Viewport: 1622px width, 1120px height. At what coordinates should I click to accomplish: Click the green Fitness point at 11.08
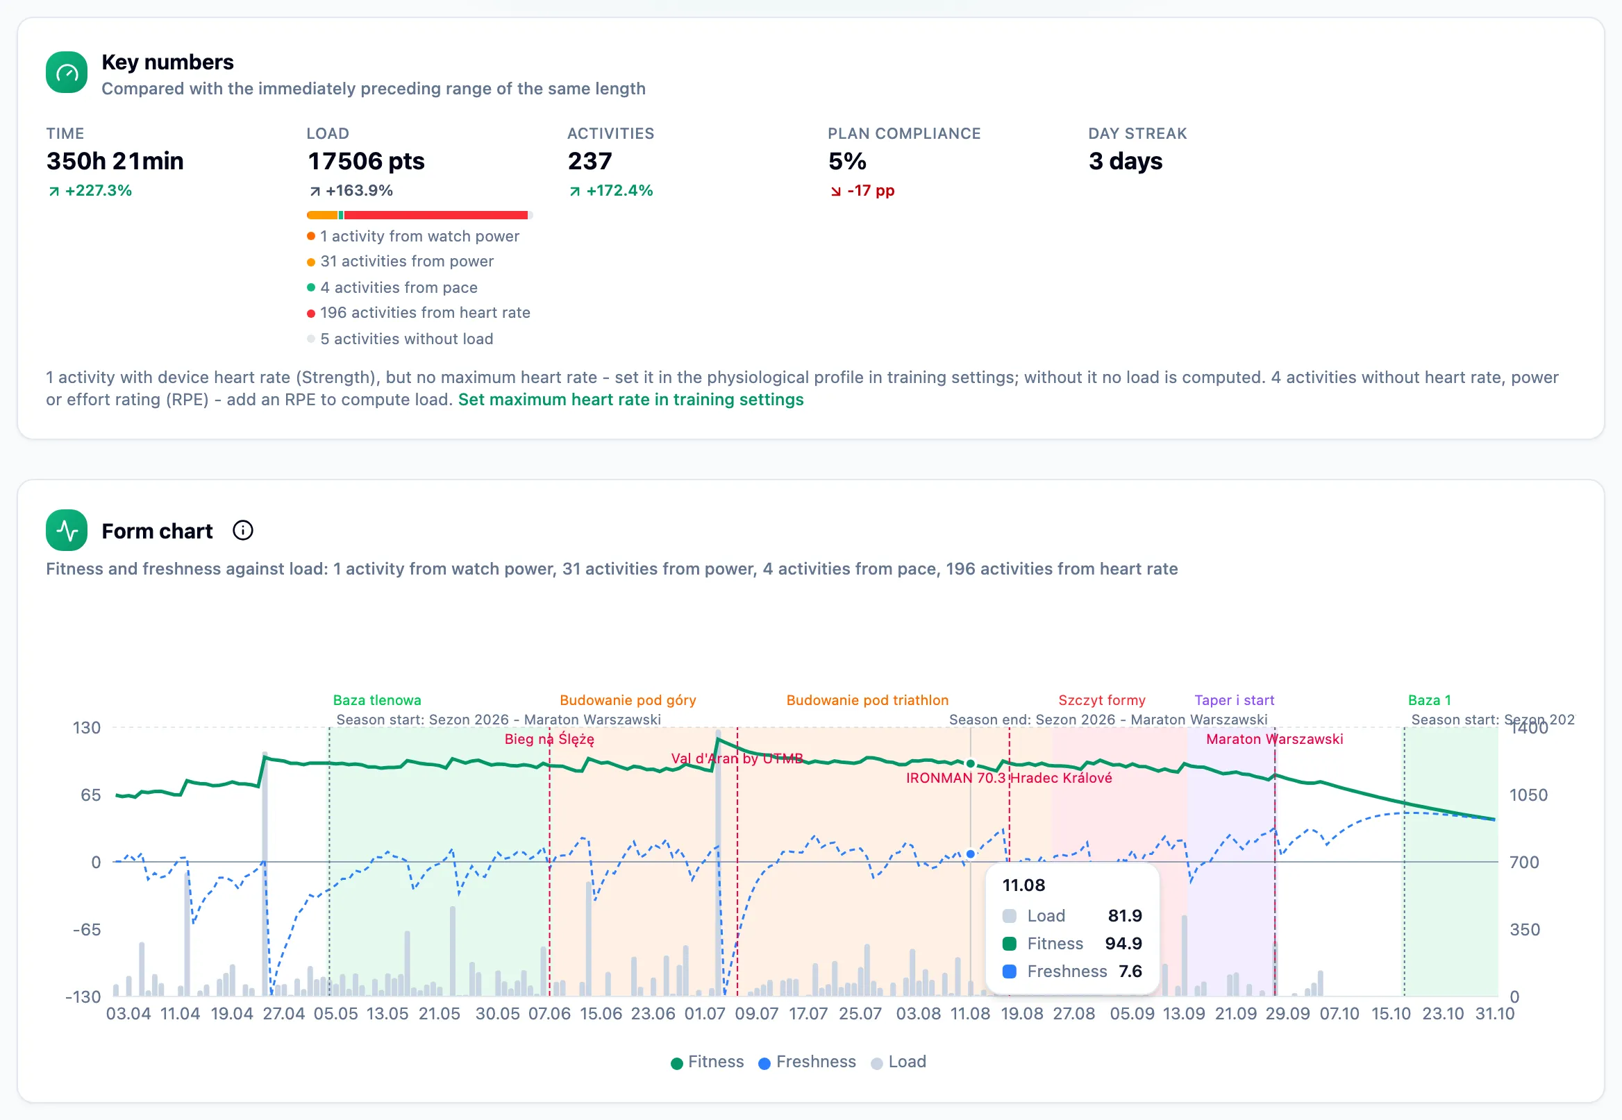click(971, 763)
